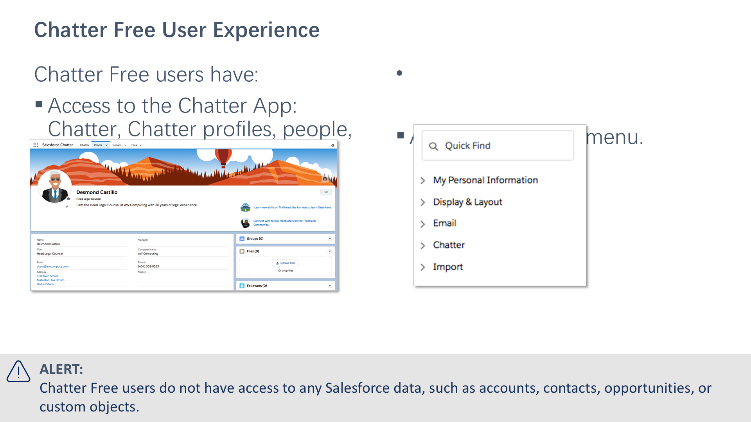Expand the Chatter settings chevron
The height and width of the screenshot is (422, 751).
(x=423, y=245)
